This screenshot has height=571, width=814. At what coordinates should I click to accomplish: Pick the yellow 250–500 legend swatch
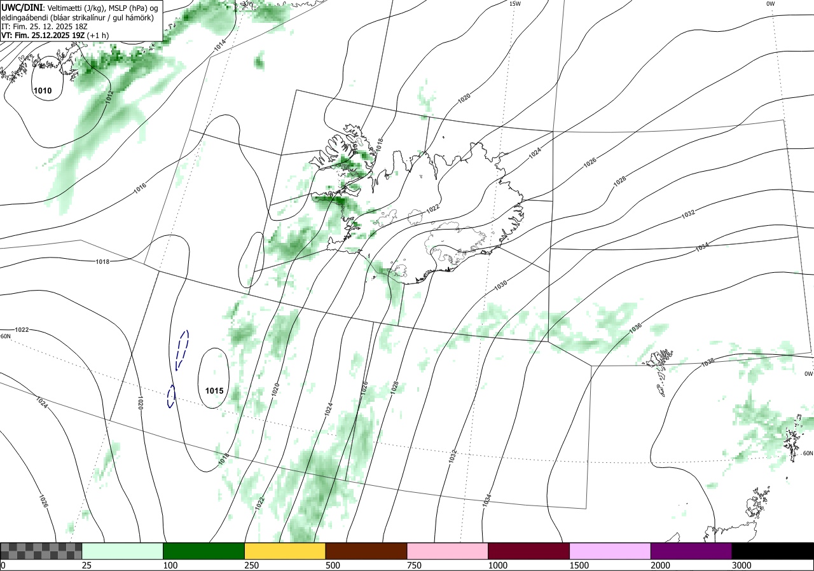(285, 551)
